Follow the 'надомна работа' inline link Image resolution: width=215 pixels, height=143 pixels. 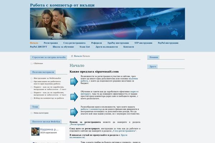[109, 80]
